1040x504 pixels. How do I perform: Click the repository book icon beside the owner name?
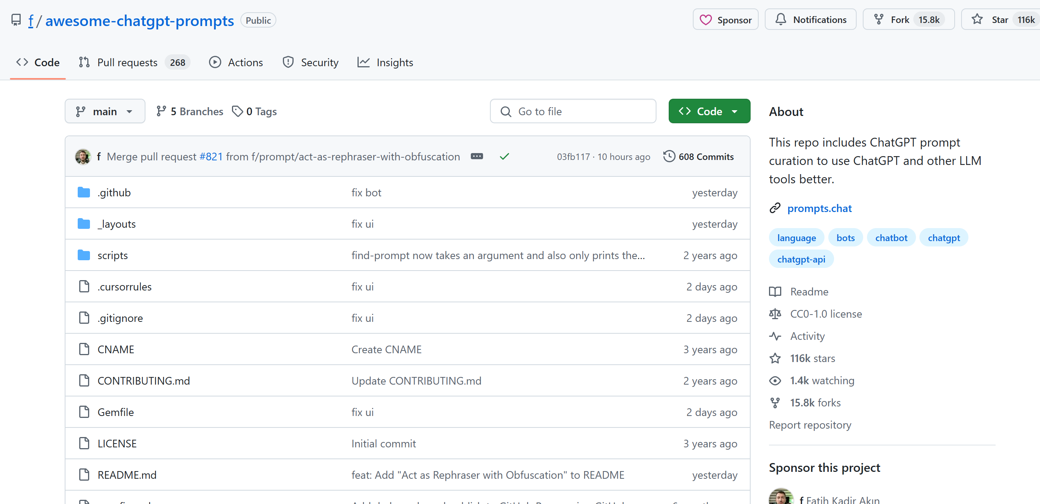click(x=16, y=20)
